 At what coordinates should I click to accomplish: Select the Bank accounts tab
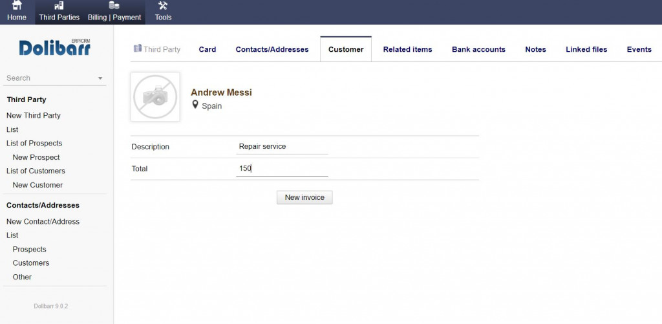point(478,49)
